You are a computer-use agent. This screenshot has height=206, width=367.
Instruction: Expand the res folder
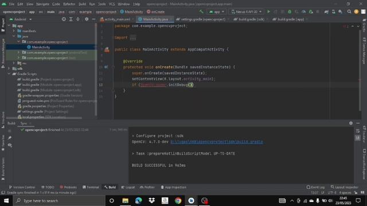(x=14, y=63)
